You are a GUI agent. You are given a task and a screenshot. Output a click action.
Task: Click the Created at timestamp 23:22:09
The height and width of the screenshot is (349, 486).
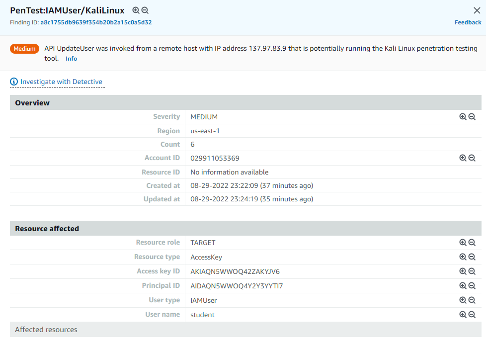click(251, 185)
